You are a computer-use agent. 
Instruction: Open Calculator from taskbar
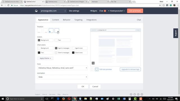[x=130, y=99]
